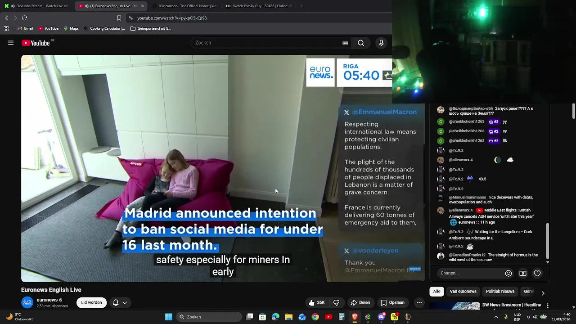Open the emoji picker in the chat box
The height and width of the screenshot is (324, 576).
[508, 273]
